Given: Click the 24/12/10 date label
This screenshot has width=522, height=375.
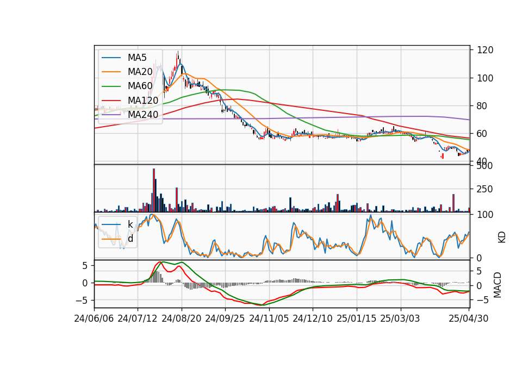Looking at the screenshot, I should (312, 318).
